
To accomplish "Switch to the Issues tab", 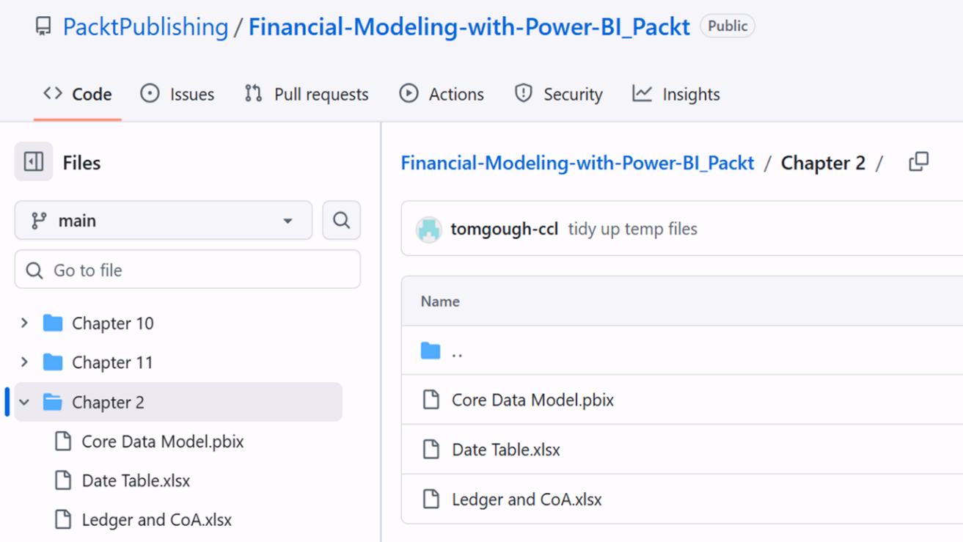I will (177, 94).
